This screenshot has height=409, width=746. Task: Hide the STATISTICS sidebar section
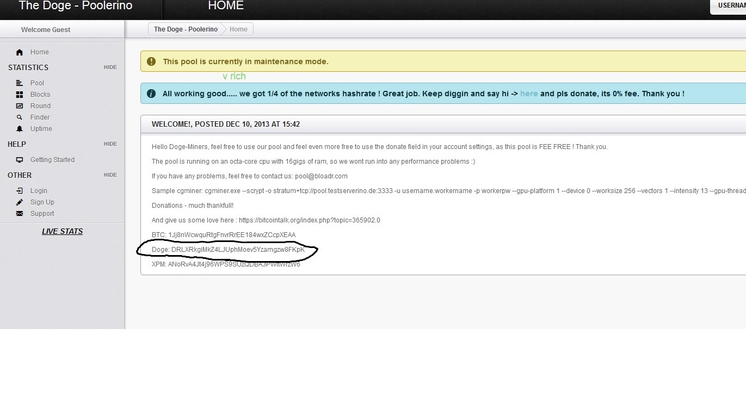tap(110, 67)
